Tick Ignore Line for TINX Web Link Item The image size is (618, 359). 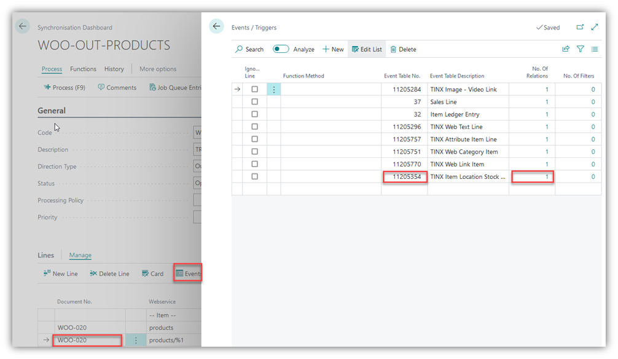pyautogui.click(x=254, y=164)
